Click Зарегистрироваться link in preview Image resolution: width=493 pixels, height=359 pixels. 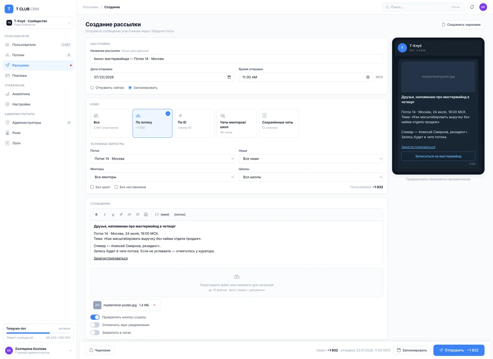[x=418, y=147]
